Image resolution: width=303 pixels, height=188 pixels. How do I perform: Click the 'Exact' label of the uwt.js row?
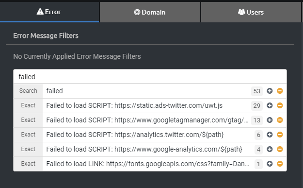[28, 105]
